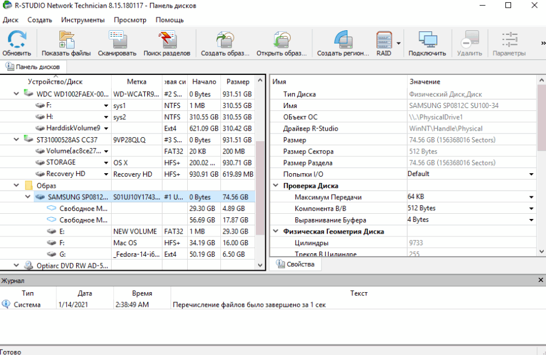Viewport: 546px width, 355px height.
Task: Click the STORAGE partition icon
Action: 40,163
